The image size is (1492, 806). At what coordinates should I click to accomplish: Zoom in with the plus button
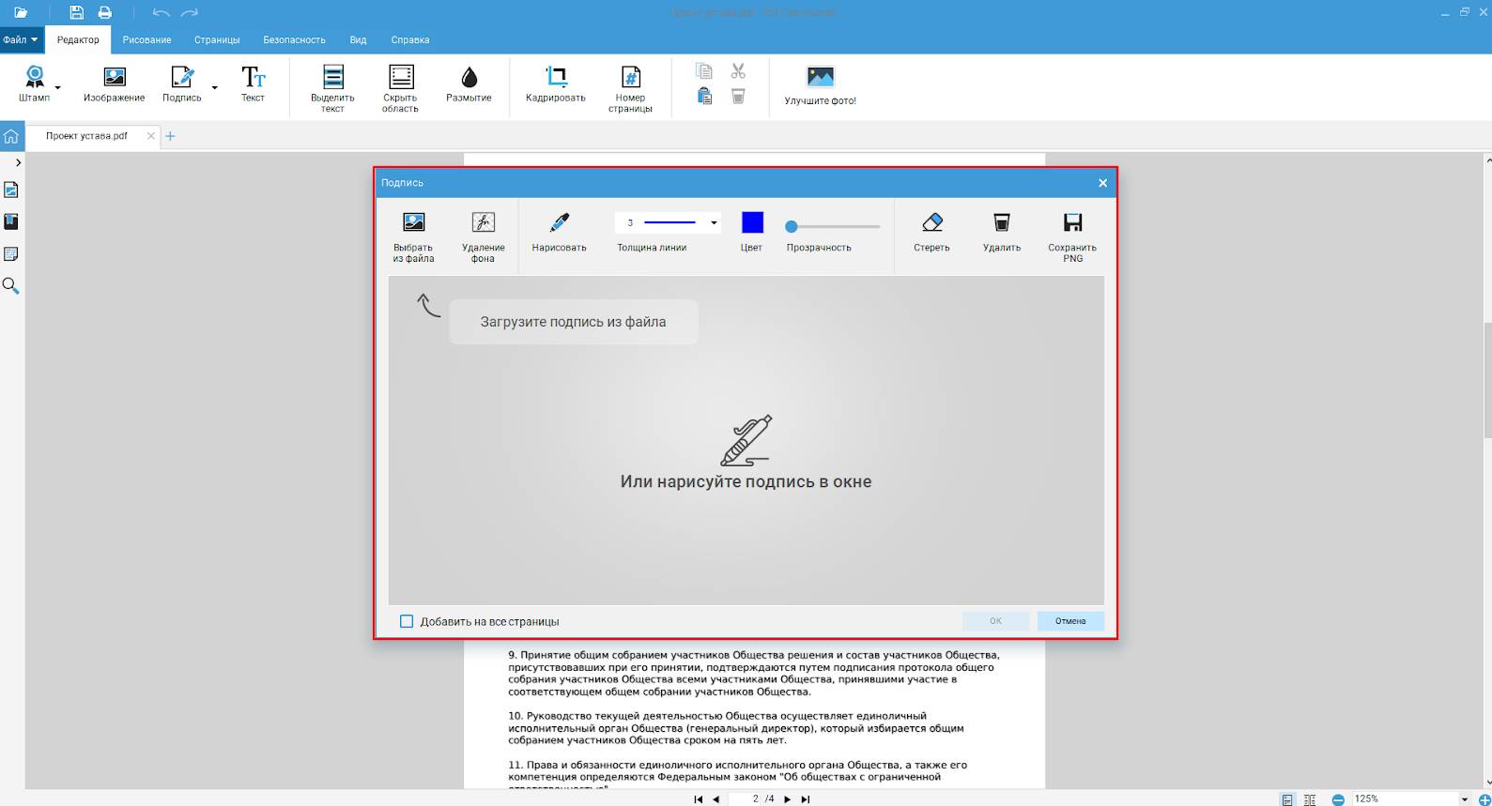tap(1484, 799)
